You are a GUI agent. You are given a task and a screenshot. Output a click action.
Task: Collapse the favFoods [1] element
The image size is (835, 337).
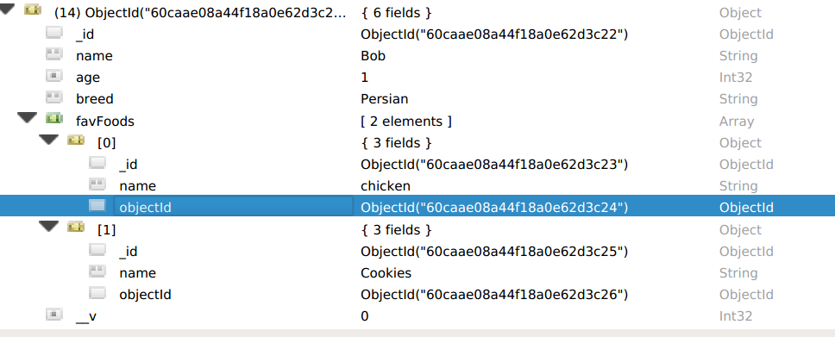[49, 227]
